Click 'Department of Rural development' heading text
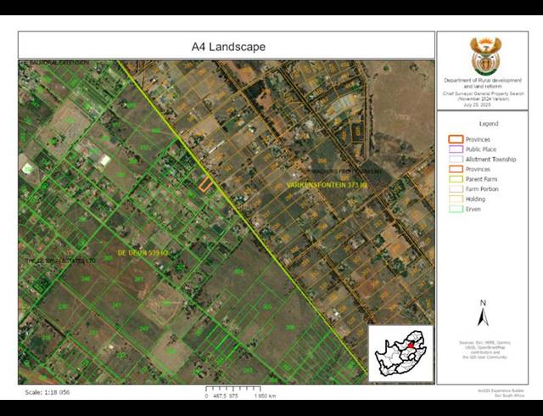The height and width of the screenshot is (416, 543). point(483,81)
